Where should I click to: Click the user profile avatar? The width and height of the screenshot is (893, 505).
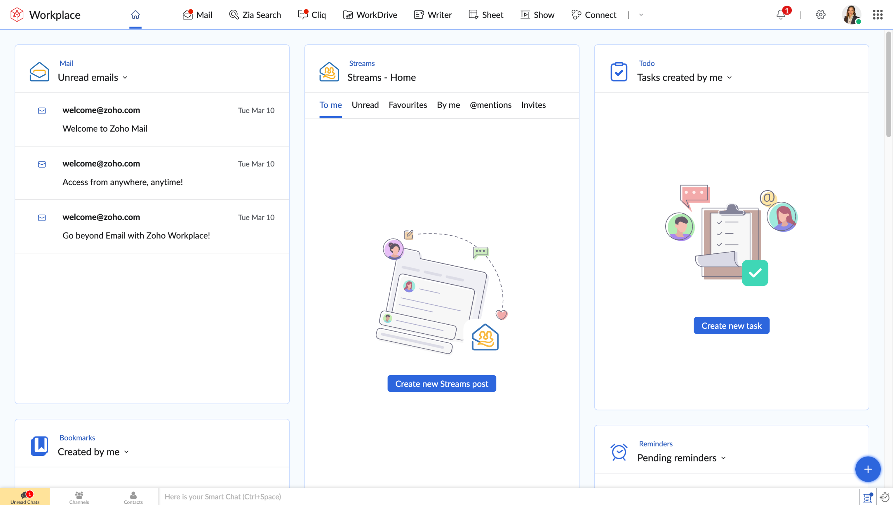(x=851, y=15)
